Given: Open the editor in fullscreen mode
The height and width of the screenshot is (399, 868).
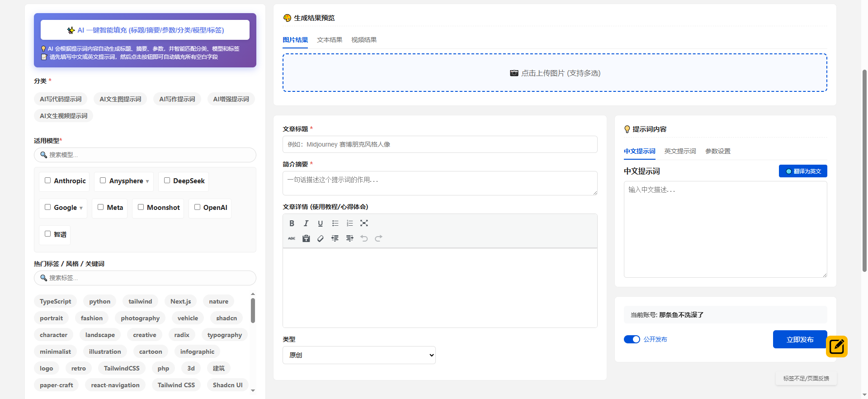Looking at the screenshot, I should click(364, 223).
